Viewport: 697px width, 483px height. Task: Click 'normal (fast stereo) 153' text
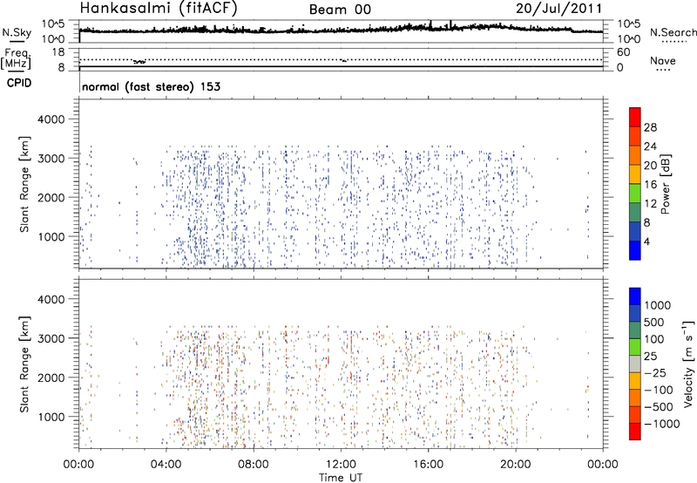151,86
